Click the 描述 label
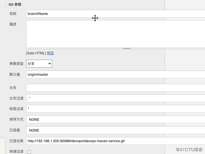Image resolution: width=205 pixels, height=154 pixels. [x=13, y=24]
